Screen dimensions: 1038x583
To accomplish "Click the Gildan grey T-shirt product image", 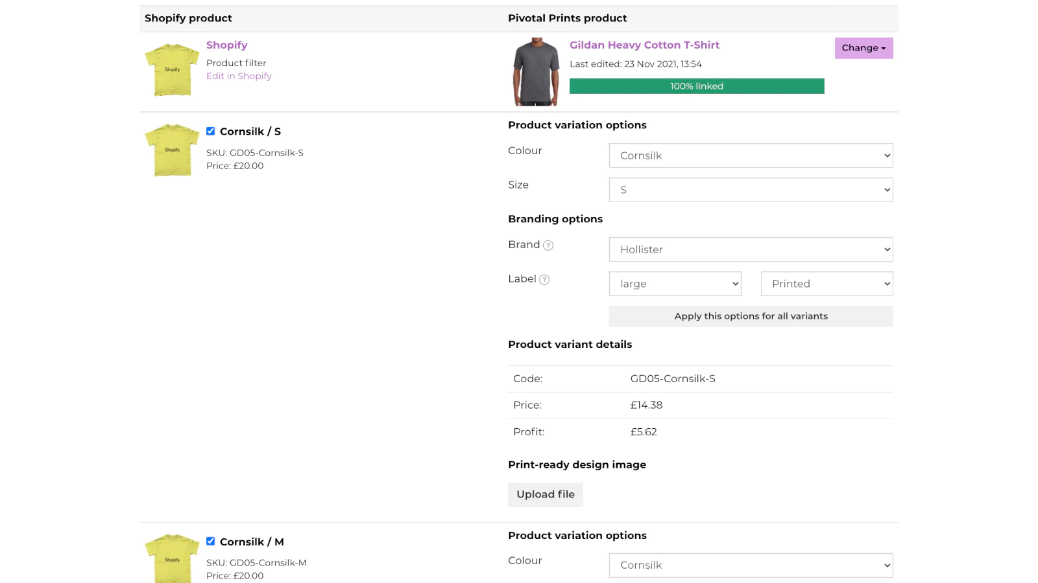I will click(536, 72).
